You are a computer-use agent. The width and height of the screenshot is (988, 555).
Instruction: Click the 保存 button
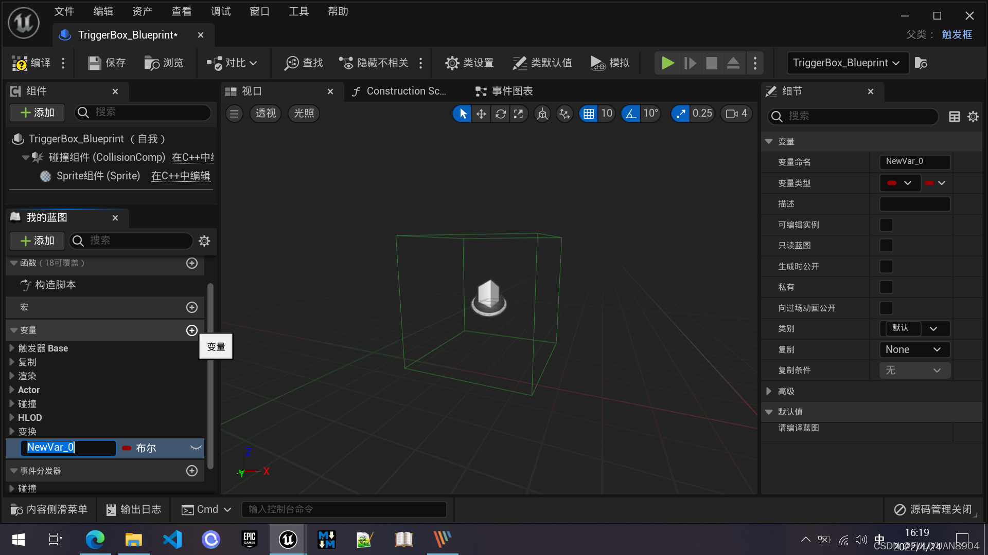107,63
